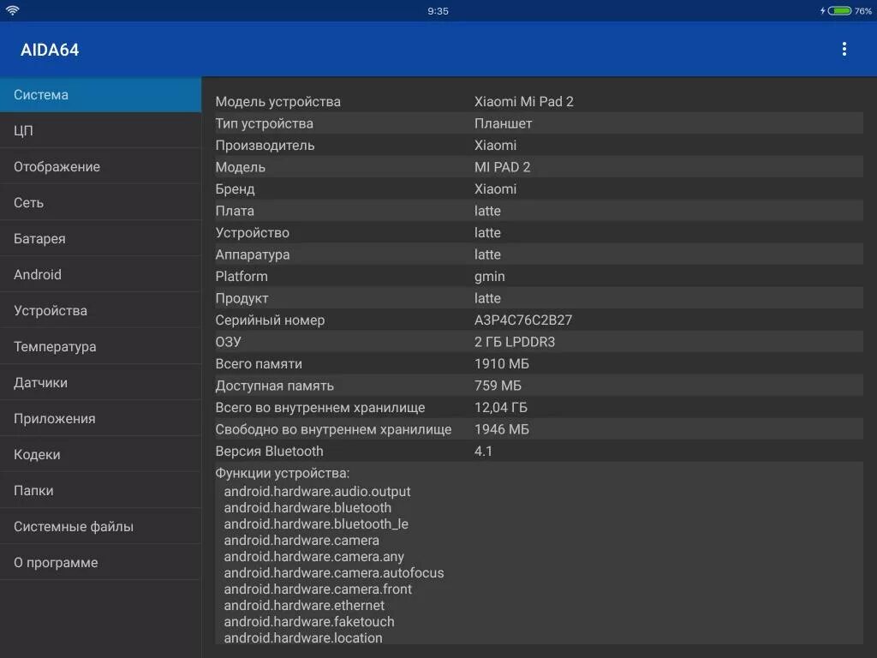Open the О программе section

coord(101,562)
